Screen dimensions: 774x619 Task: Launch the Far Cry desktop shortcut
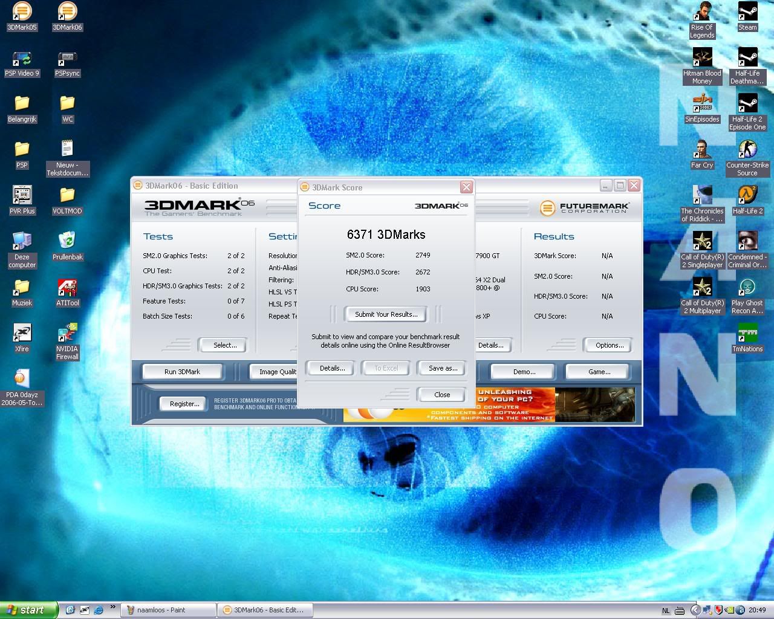tap(702, 155)
